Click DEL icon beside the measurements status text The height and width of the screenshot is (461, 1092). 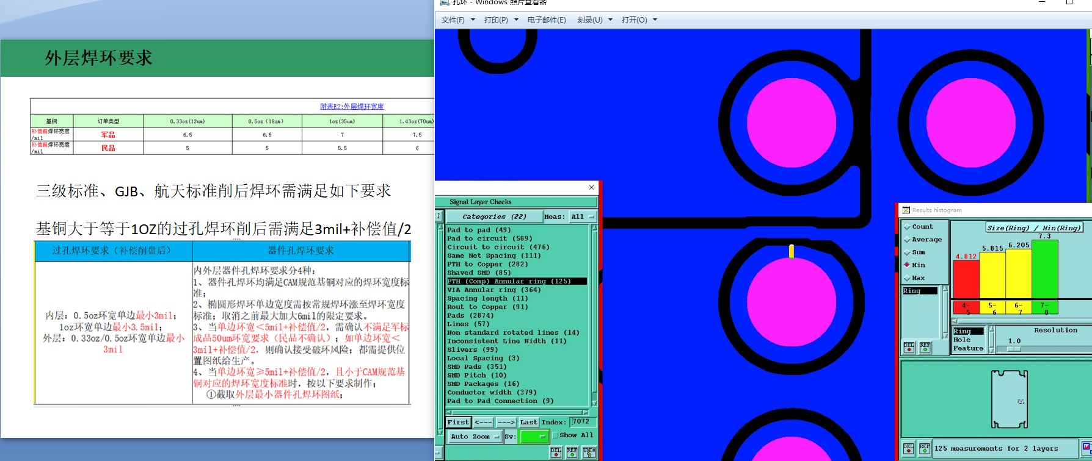[909, 449]
